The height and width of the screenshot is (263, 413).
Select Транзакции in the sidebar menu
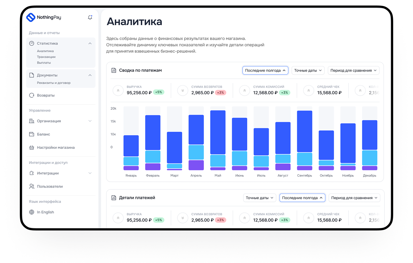tap(47, 57)
